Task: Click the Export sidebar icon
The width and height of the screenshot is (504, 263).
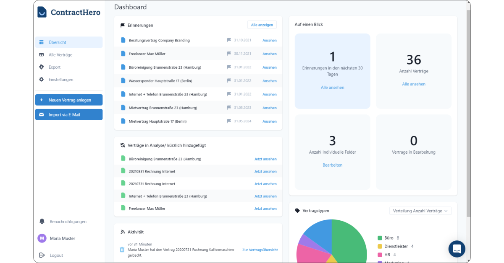Action: click(x=42, y=67)
